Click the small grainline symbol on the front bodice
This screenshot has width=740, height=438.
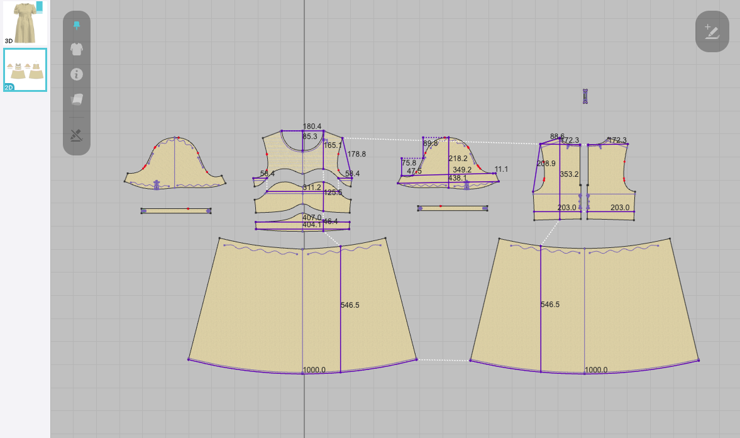(x=324, y=138)
